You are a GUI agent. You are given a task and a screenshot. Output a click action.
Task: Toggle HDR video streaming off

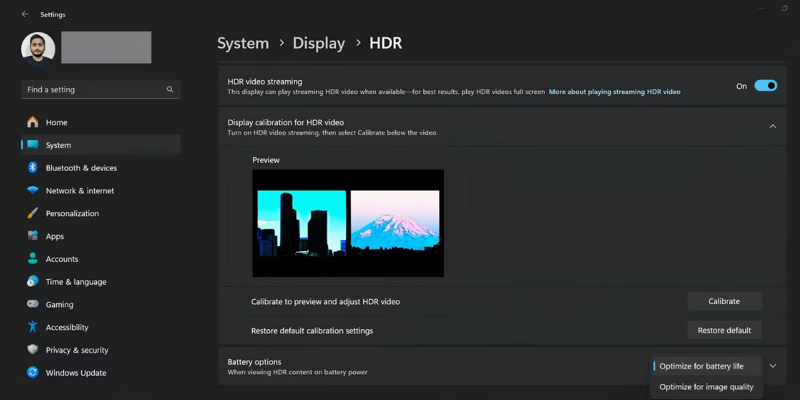(765, 85)
